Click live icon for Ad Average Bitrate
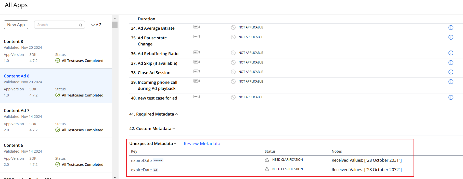This screenshot has width=463, height=179. pos(197,27)
